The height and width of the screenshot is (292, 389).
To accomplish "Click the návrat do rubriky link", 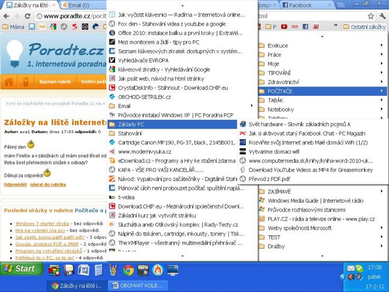I will [48, 185].
